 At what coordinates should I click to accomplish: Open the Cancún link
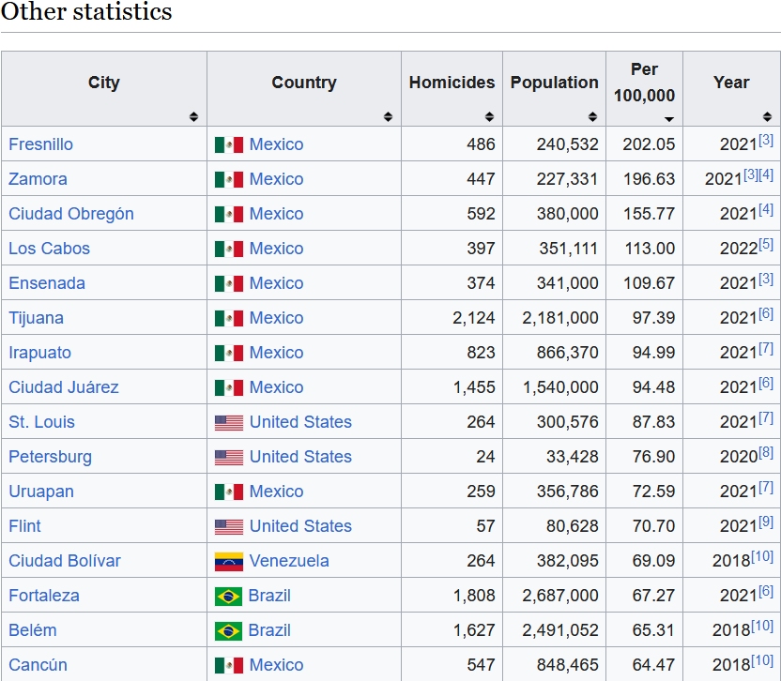pos(38,665)
